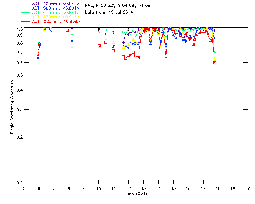Click the lowest red square near 17.8 hours
Image resolution: width=255 pixels, height=204 pixels.
(214, 63)
